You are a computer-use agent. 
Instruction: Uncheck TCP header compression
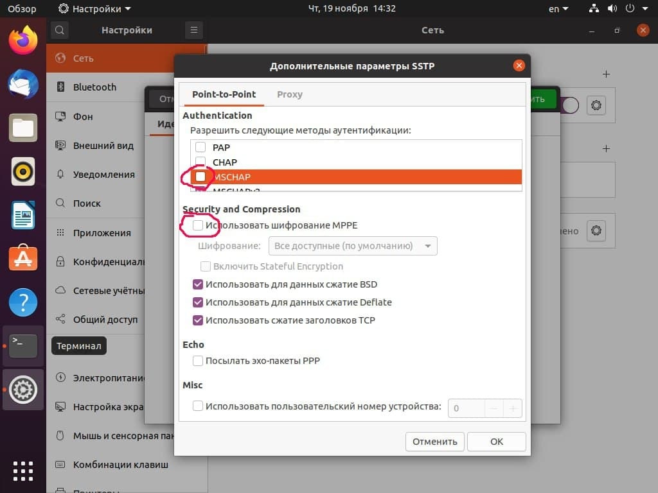pyautogui.click(x=198, y=320)
